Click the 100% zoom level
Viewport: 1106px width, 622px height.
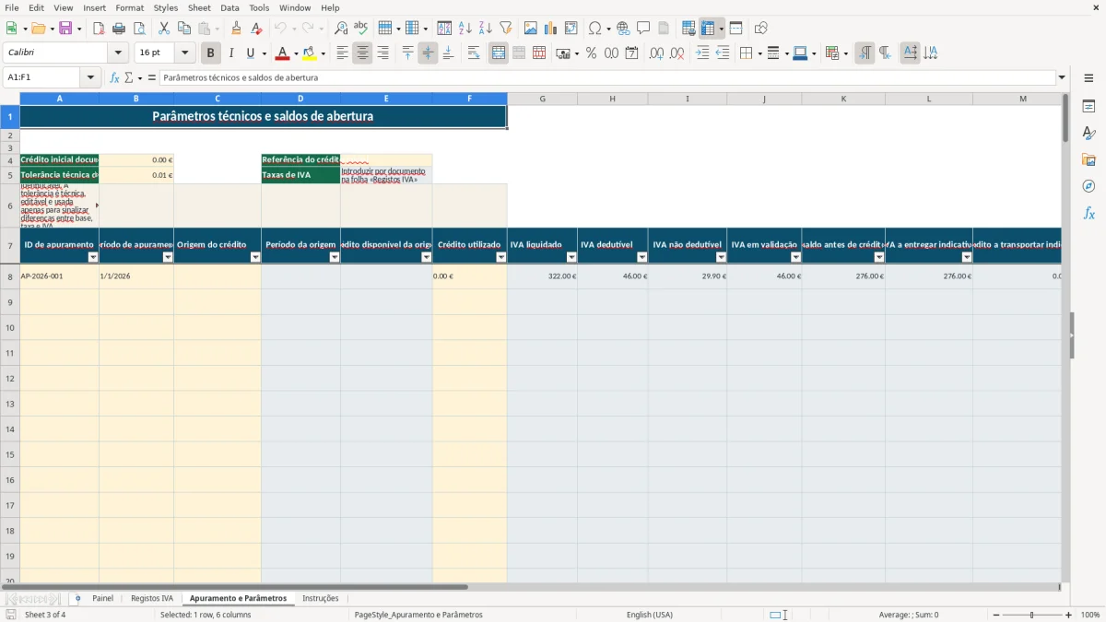coord(1090,615)
